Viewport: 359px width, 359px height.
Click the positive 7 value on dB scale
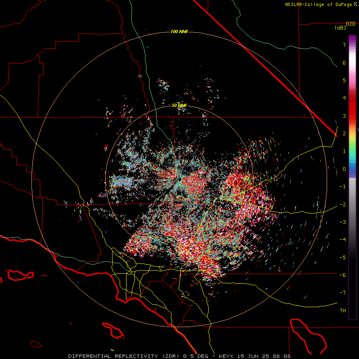tap(344, 45)
